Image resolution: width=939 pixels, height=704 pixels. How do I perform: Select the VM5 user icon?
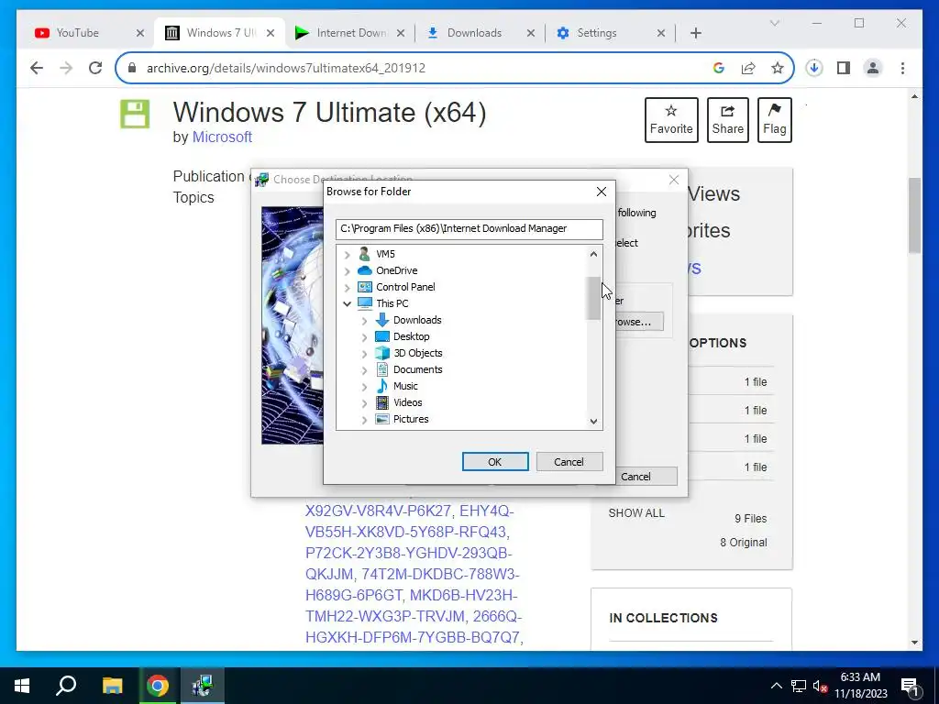[364, 254]
